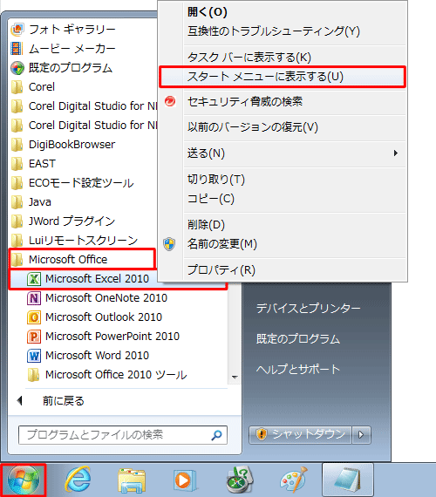Switch to the Notepad taskbar window
Image resolution: width=436 pixels, height=497 pixels.
(348, 480)
